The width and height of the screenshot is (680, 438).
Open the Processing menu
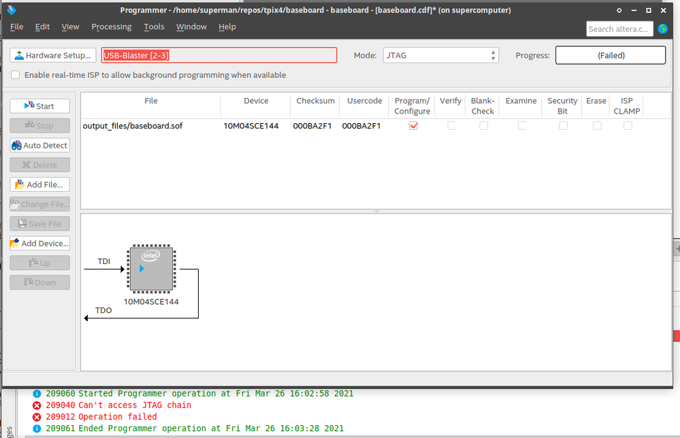[x=111, y=27]
